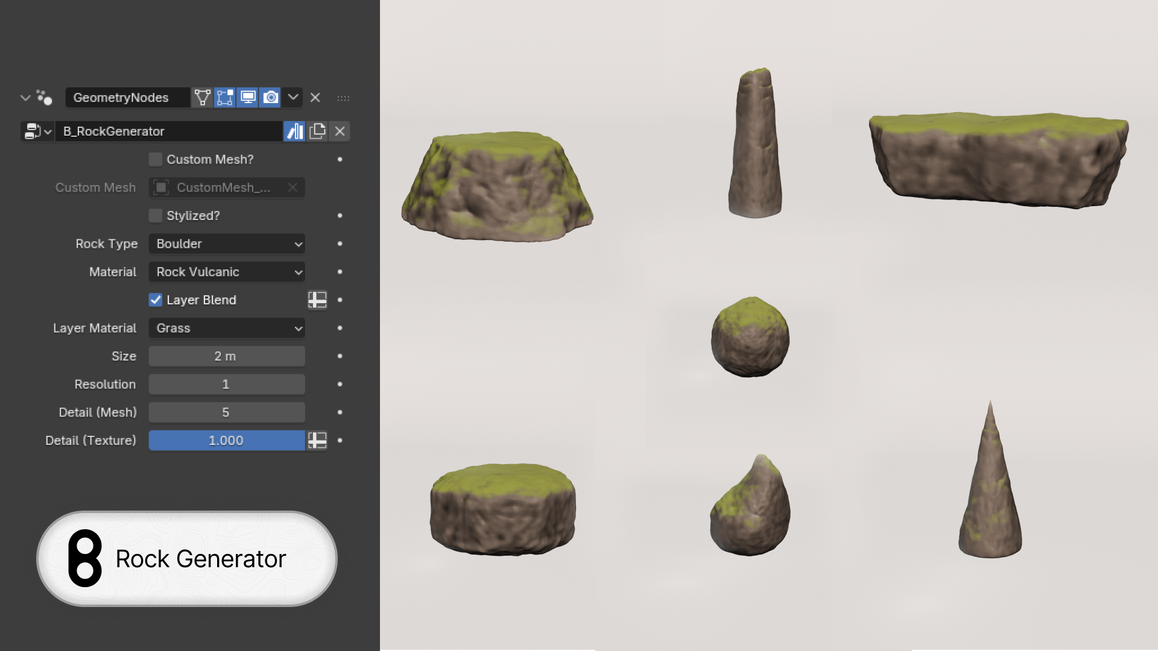The width and height of the screenshot is (1158, 651).
Task: Unlink the B_RockGenerator node group
Action: click(340, 131)
